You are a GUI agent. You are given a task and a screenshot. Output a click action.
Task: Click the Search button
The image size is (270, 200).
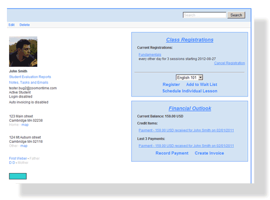click(x=236, y=15)
